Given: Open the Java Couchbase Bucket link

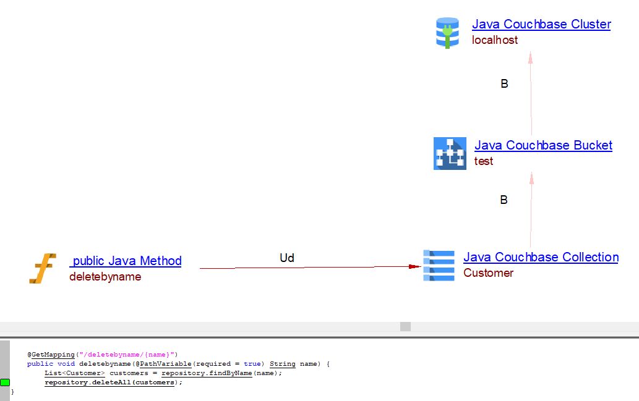Looking at the screenshot, I should click(543, 146).
